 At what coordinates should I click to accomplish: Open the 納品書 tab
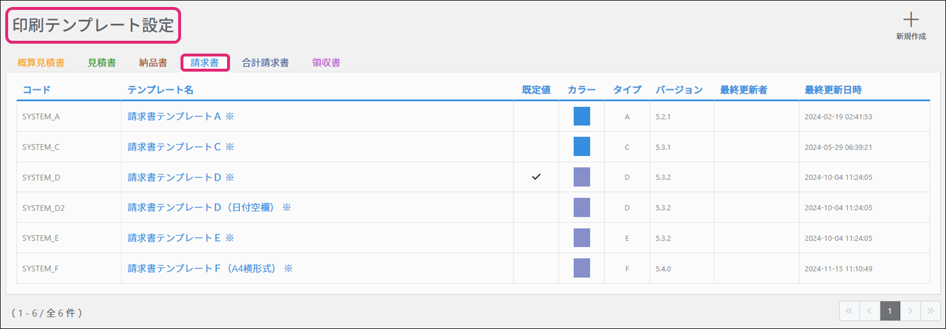[153, 63]
